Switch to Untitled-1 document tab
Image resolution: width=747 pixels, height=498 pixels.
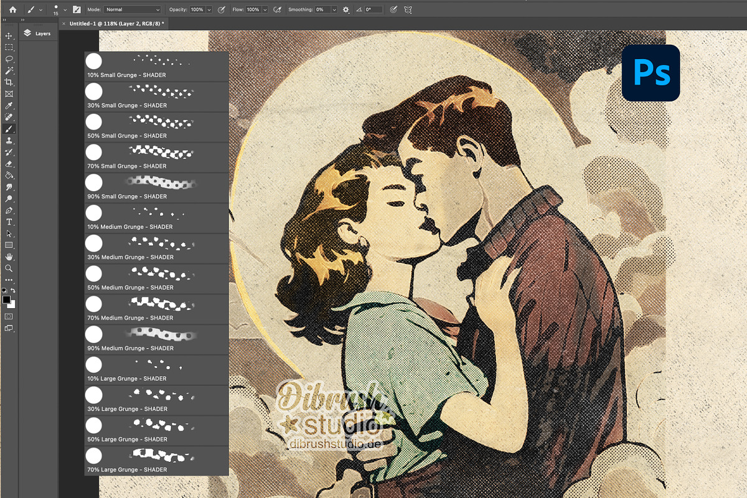coord(117,23)
